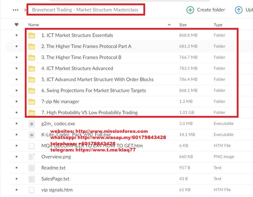Select vip signals.htm file name
Screen dimensions: 253x197
57,190
